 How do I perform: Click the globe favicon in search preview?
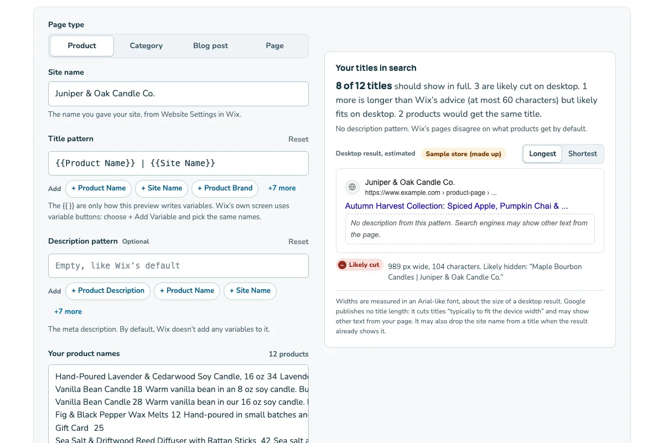(352, 187)
